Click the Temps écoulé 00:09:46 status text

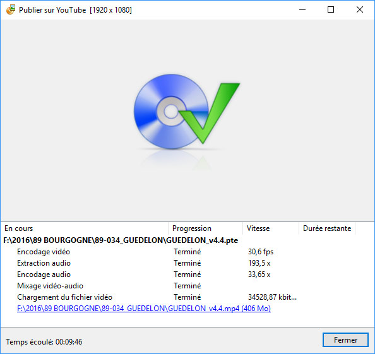pyautogui.click(x=44, y=342)
